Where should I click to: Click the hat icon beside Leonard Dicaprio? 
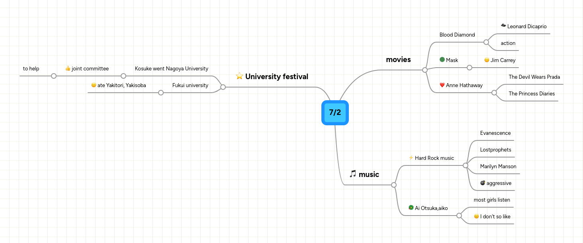click(x=503, y=26)
